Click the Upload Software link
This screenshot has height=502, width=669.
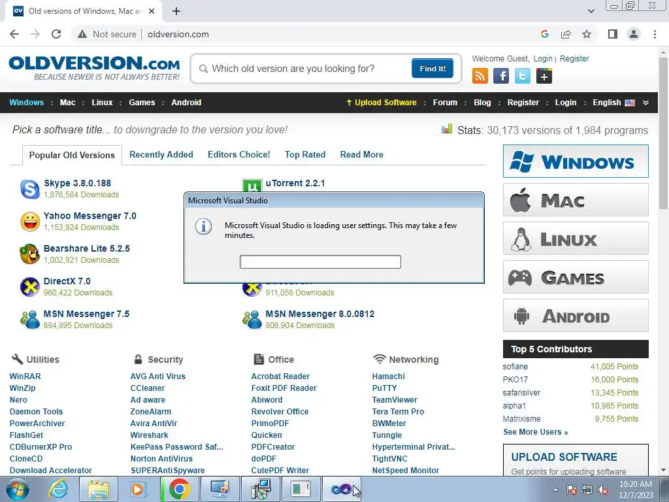pos(382,103)
